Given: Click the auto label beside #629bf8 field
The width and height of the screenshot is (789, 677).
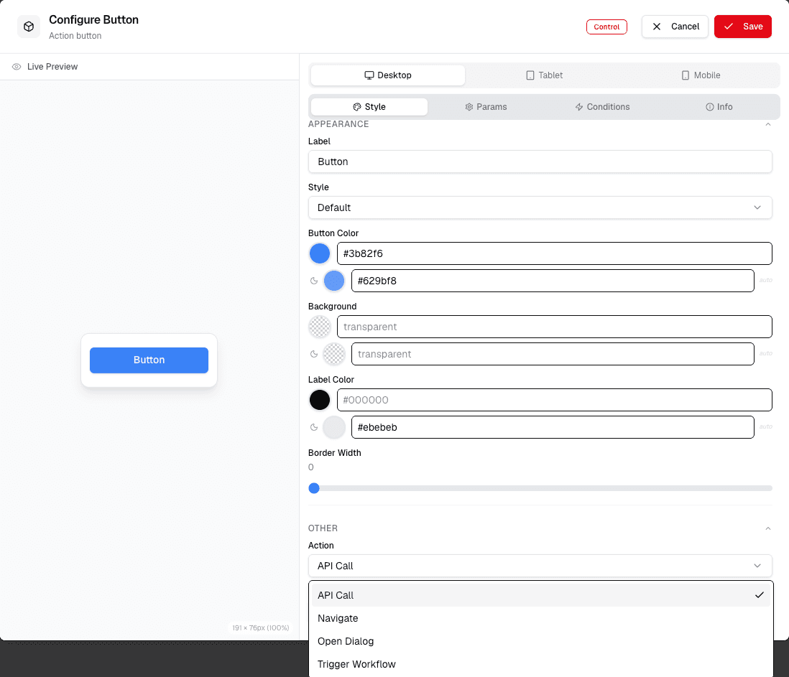Looking at the screenshot, I should click(x=766, y=281).
